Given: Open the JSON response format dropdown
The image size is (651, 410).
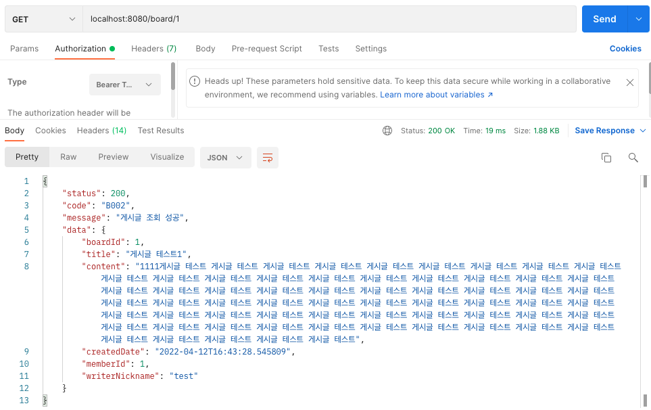Looking at the screenshot, I should tap(225, 156).
